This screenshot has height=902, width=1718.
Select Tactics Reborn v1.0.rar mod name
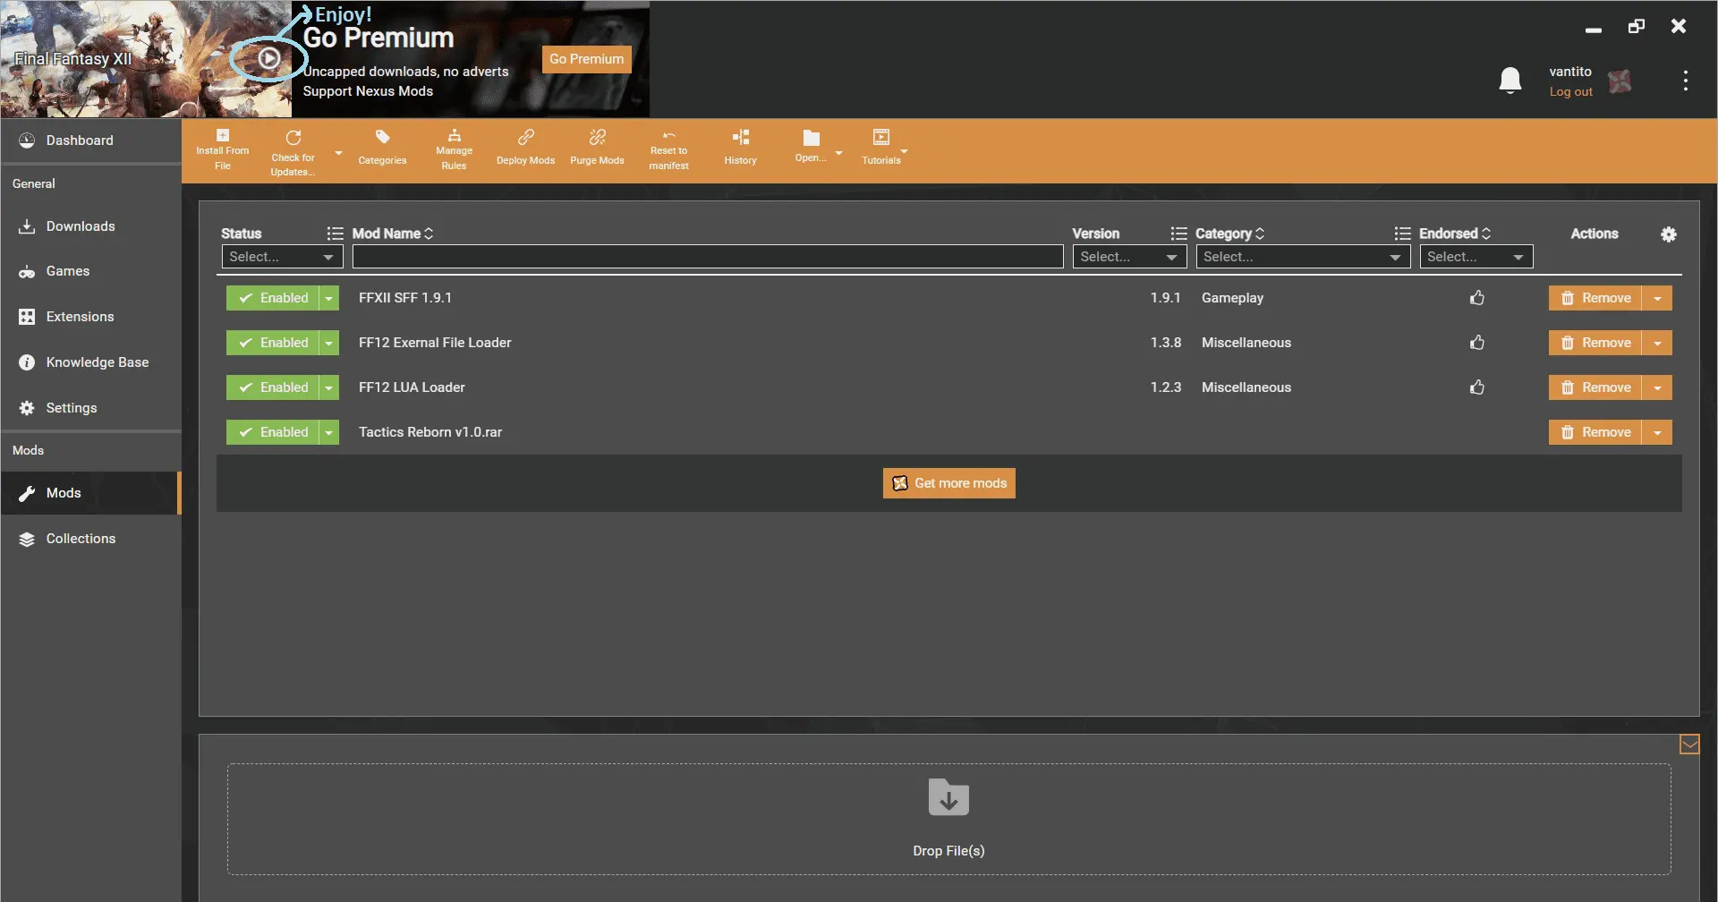tap(430, 432)
